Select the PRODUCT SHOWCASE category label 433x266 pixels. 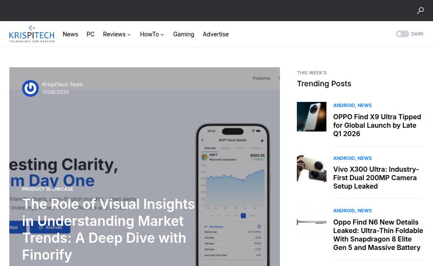[47, 189]
